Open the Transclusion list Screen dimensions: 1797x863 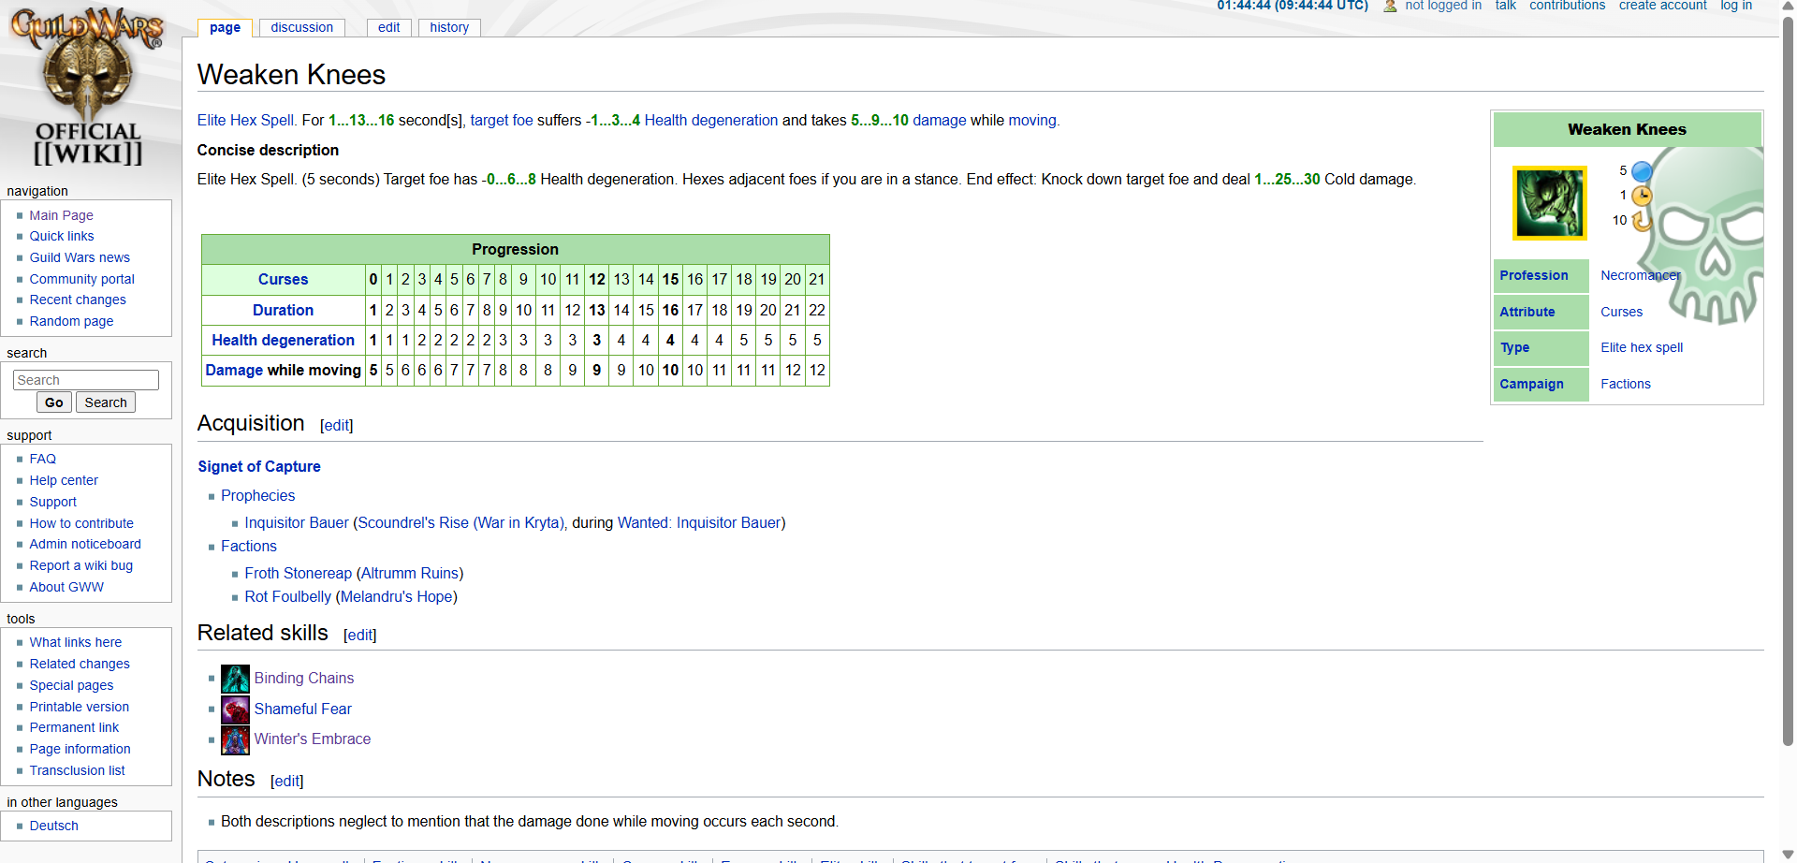pos(77,770)
